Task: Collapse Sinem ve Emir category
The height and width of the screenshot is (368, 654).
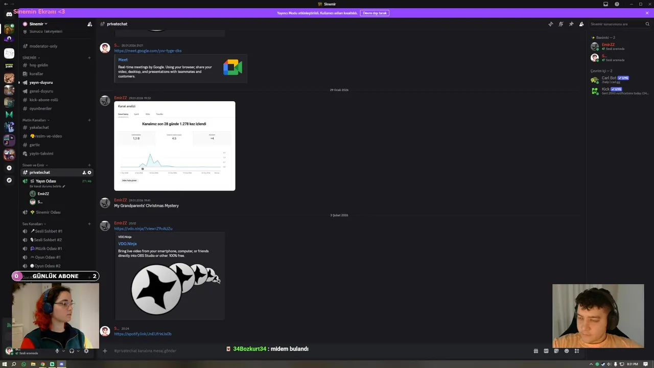Action: tap(34, 165)
